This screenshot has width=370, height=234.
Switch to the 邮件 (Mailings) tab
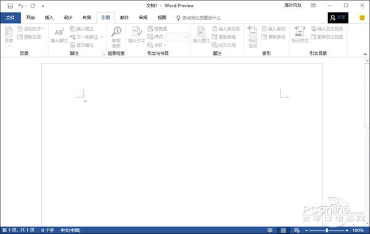click(x=124, y=18)
